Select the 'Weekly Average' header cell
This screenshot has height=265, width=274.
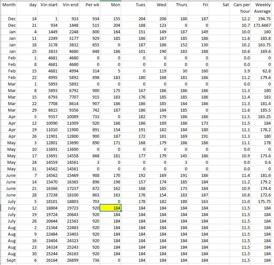263,8
